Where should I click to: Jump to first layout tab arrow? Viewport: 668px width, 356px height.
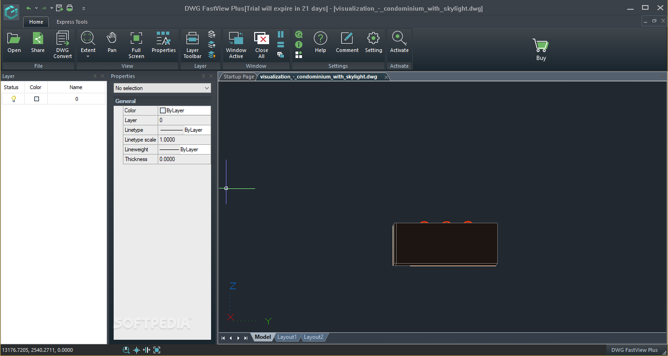[223, 338]
